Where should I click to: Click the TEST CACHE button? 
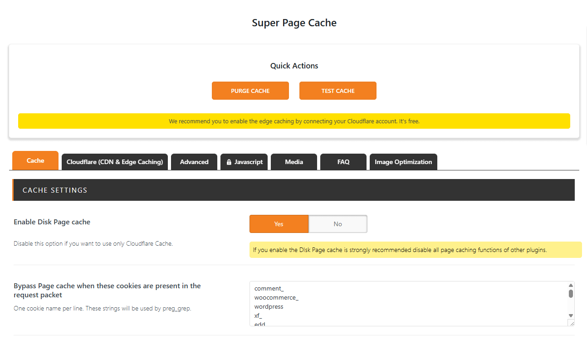pyautogui.click(x=338, y=91)
